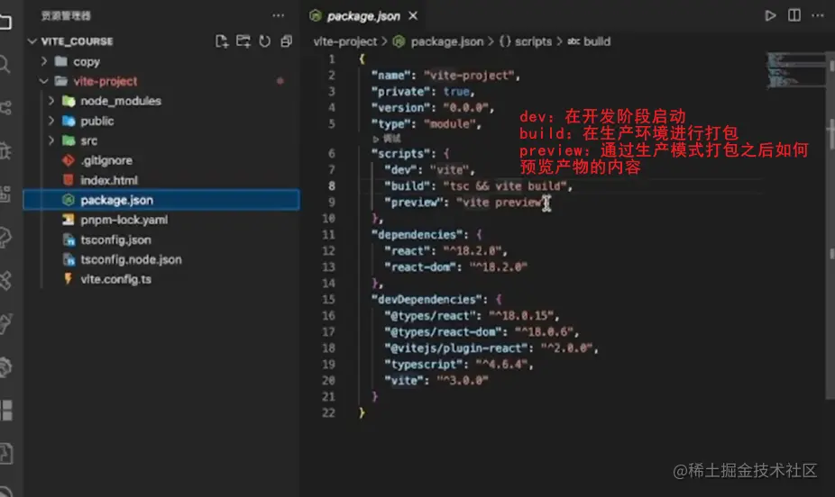
Task: Click the 调试 debug code lens
Action: pyautogui.click(x=391, y=138)
